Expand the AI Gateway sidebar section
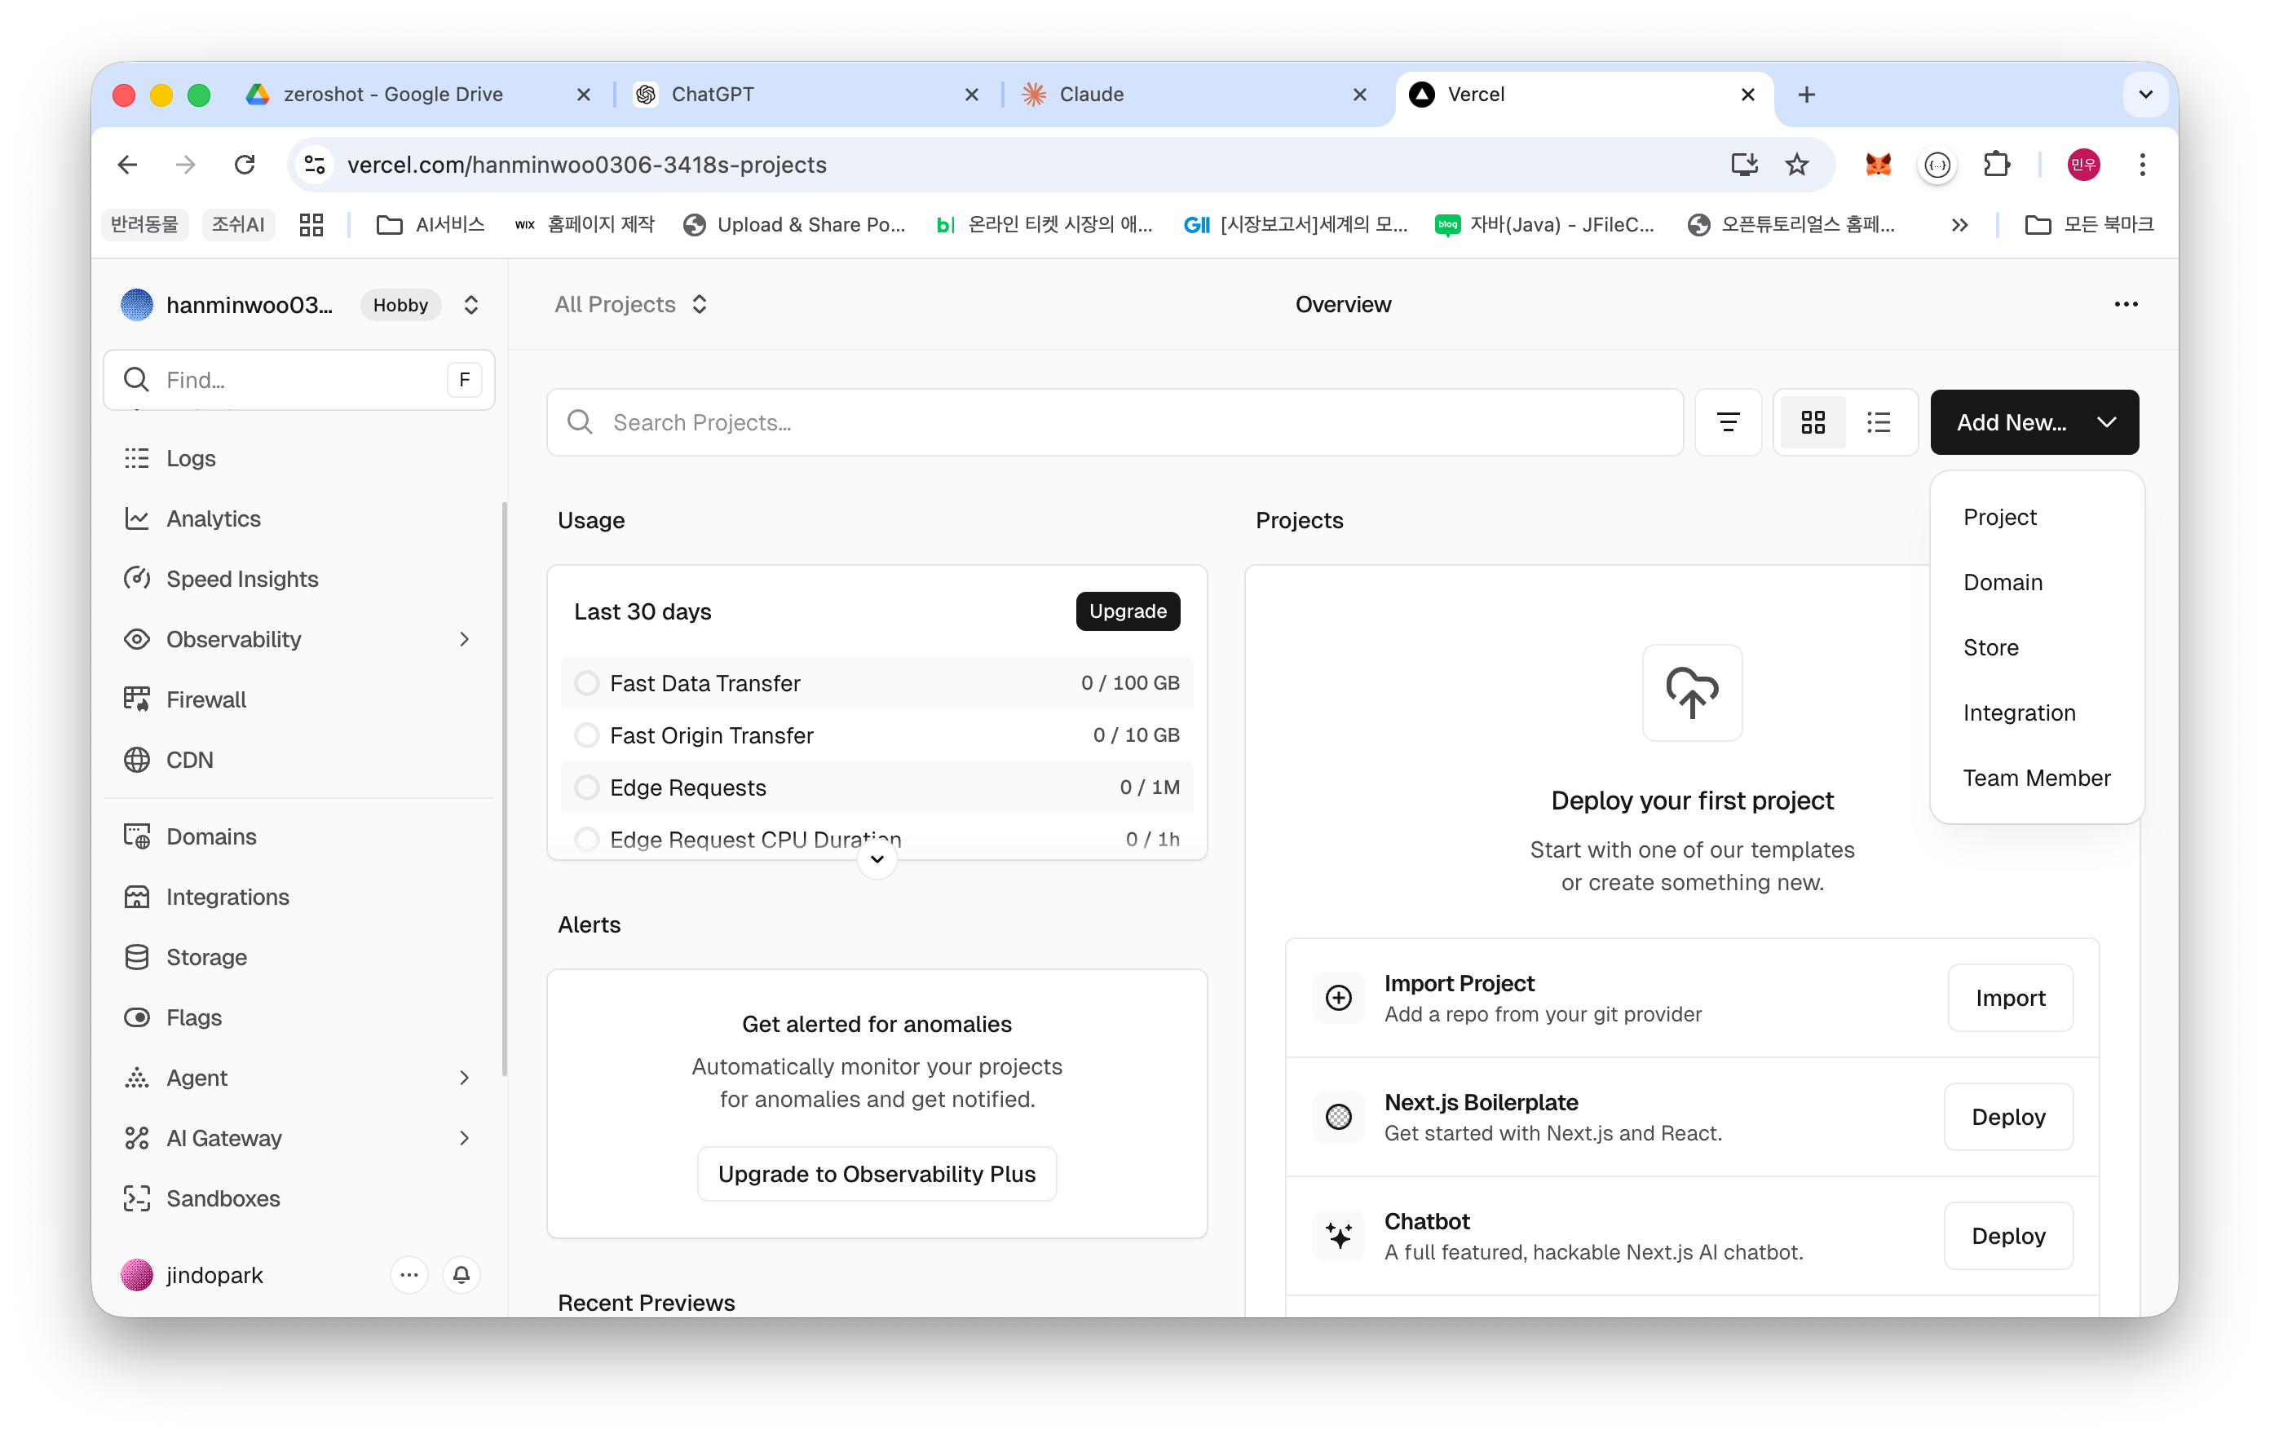The width and height of the screenshot is (2270, 1438). 464,1137
